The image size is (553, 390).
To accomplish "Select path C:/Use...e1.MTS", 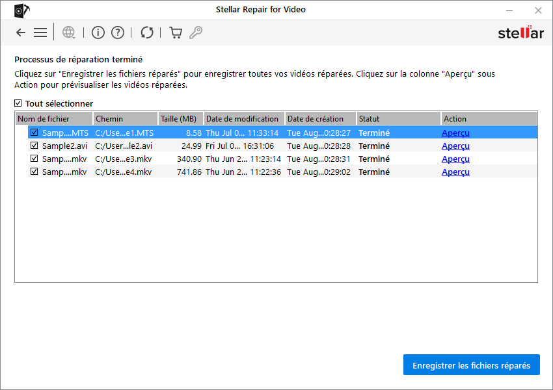I will tap(124, 133).
